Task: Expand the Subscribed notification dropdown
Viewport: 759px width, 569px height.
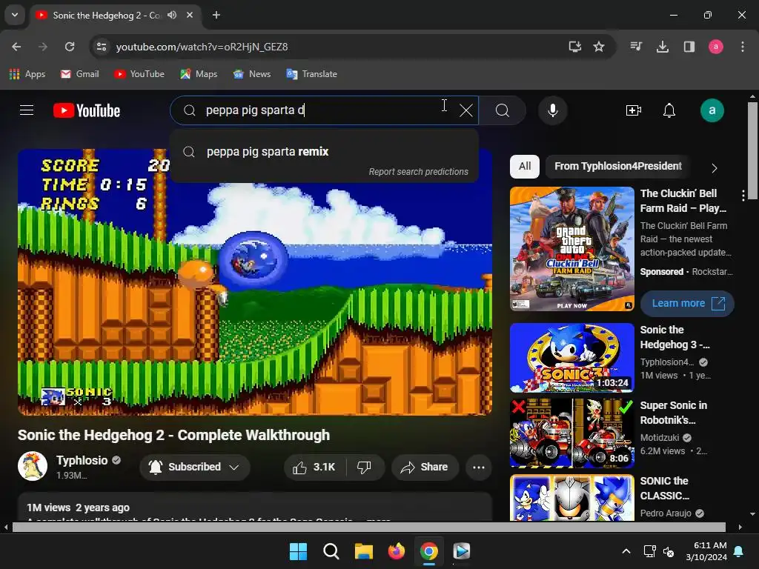Action: click(195, 467)
